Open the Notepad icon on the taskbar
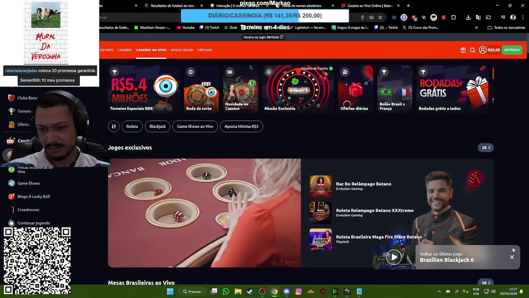This screenshot has width=529, height=298. click(x=359, y=291)
